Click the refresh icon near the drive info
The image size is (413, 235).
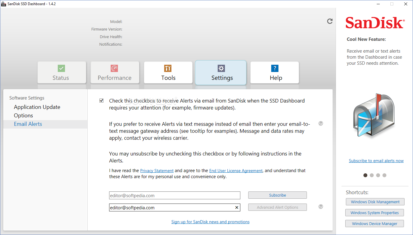[x=330, y=21]
